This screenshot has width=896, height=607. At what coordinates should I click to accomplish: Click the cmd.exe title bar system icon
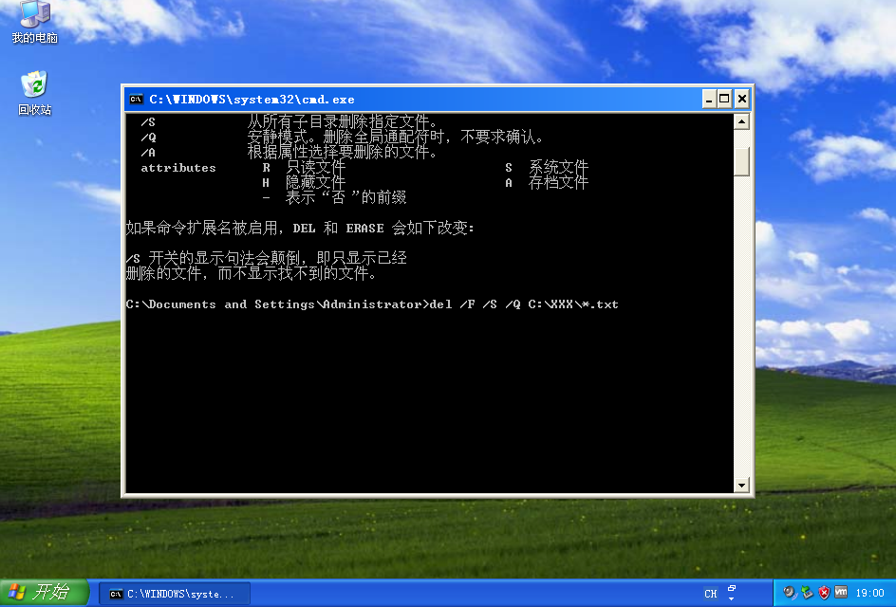137,99
